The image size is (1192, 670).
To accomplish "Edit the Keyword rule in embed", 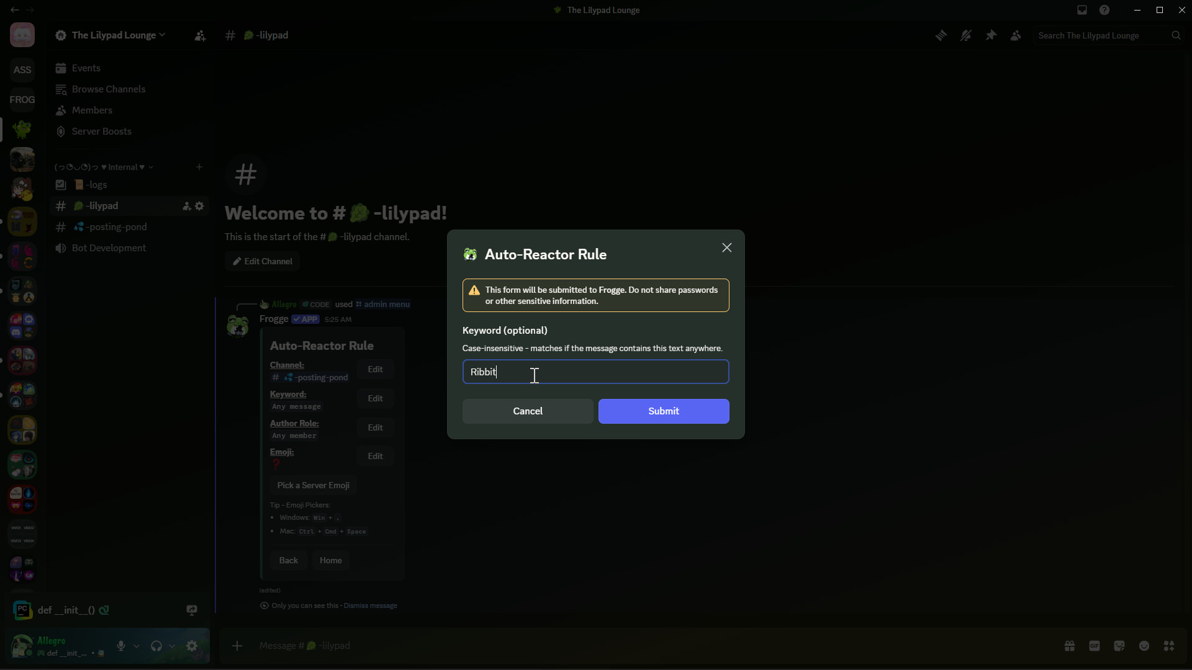I will coord(375,398).
